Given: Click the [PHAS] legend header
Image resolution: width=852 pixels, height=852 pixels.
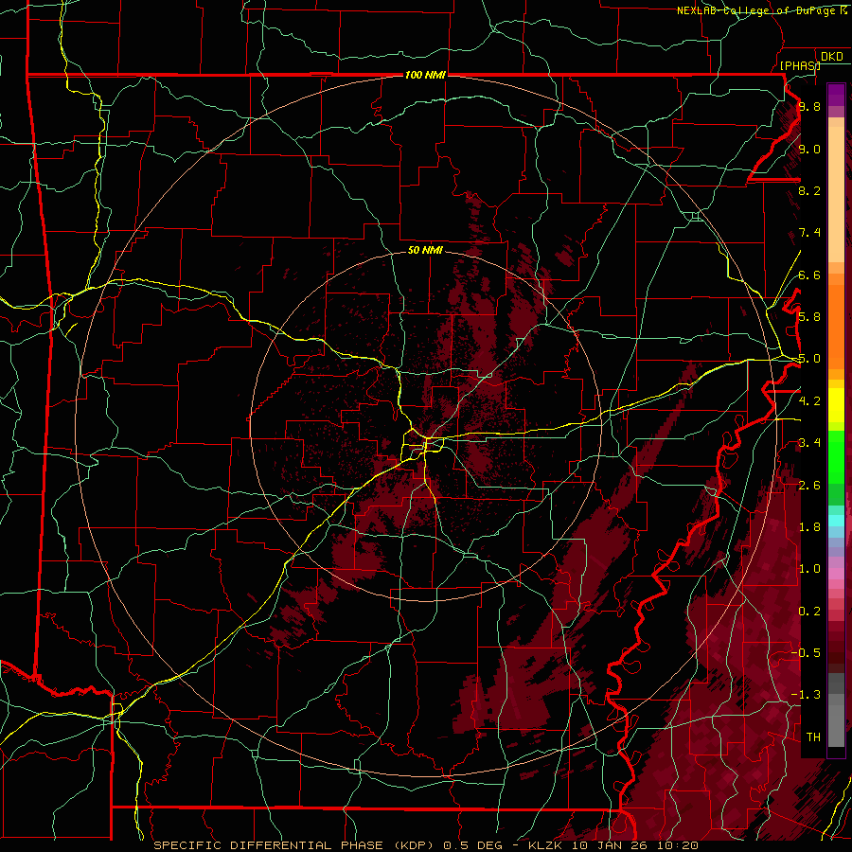Looking at the screenshot, I should (799, 65).
